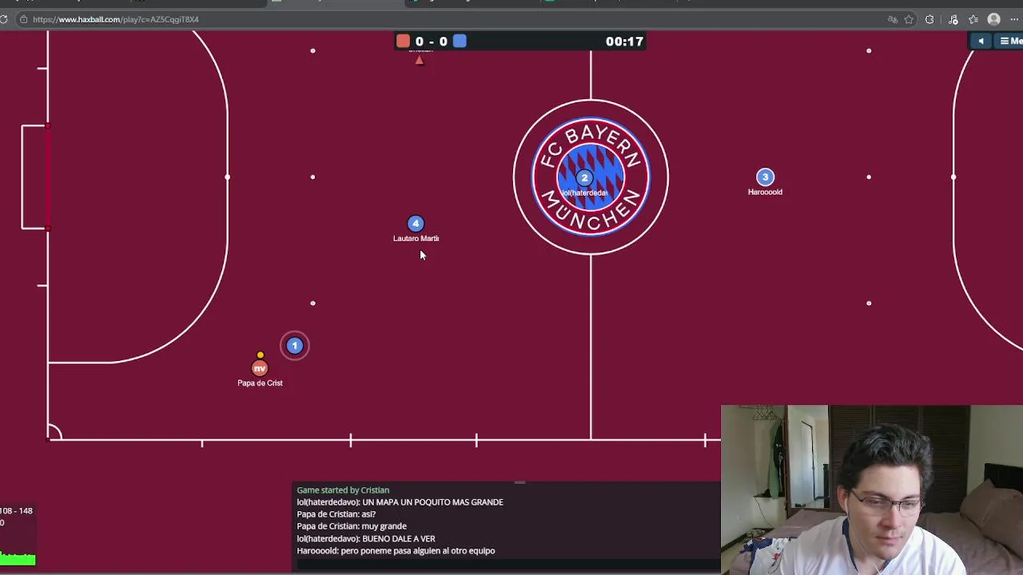Viewport: 1023px width, 575px height.
Task: Click the 'Haroooold' player name label
Action: pyautogui.click(x=765, y=192)
